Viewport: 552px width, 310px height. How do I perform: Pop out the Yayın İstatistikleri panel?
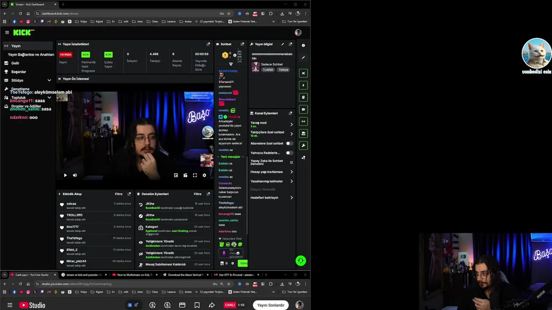(x=208, y=44)
